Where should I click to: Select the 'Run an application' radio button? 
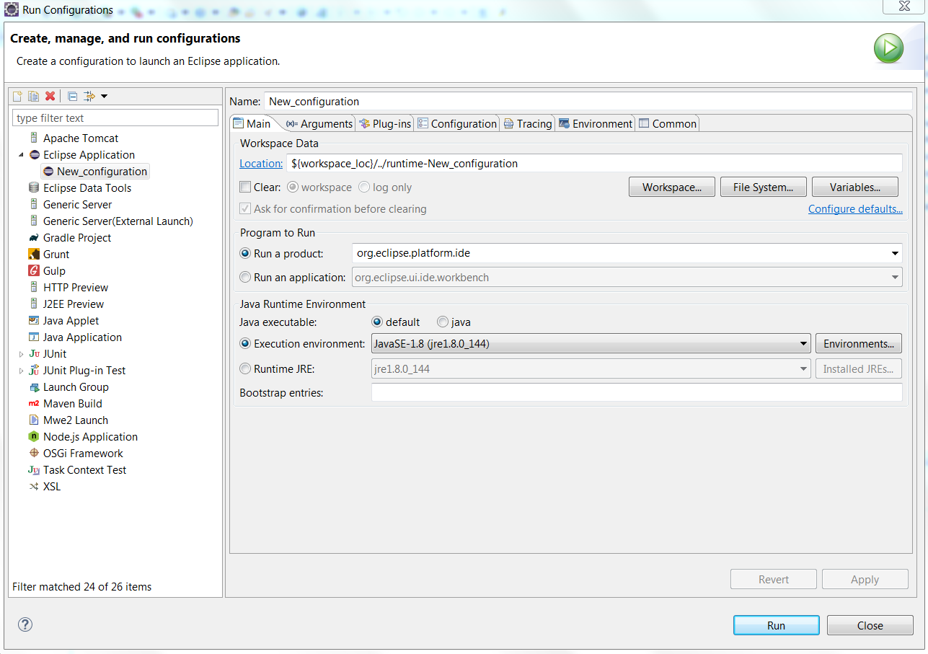click(x=245, y=277)
